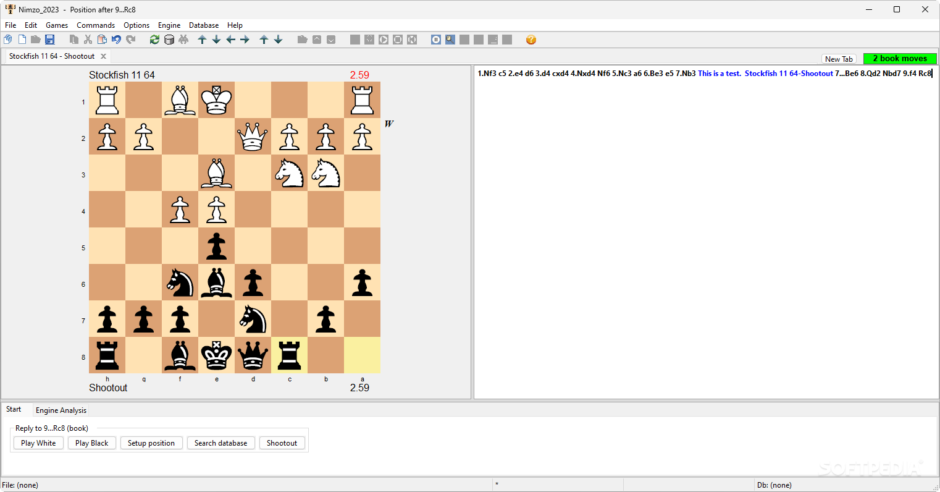The height and width of the screenshot is (492, 940).
Task: Click the grey stop-circle toolbar icon
Action: (x=398, y=40)
